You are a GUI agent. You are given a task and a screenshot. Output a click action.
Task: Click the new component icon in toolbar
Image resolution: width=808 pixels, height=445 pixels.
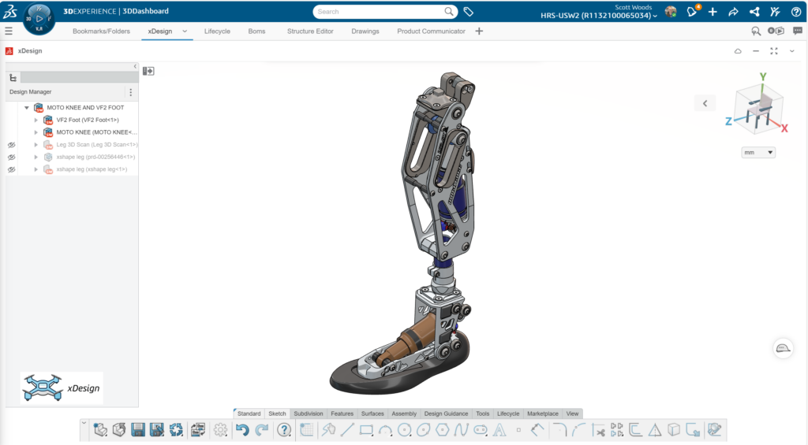pos(100,429)
